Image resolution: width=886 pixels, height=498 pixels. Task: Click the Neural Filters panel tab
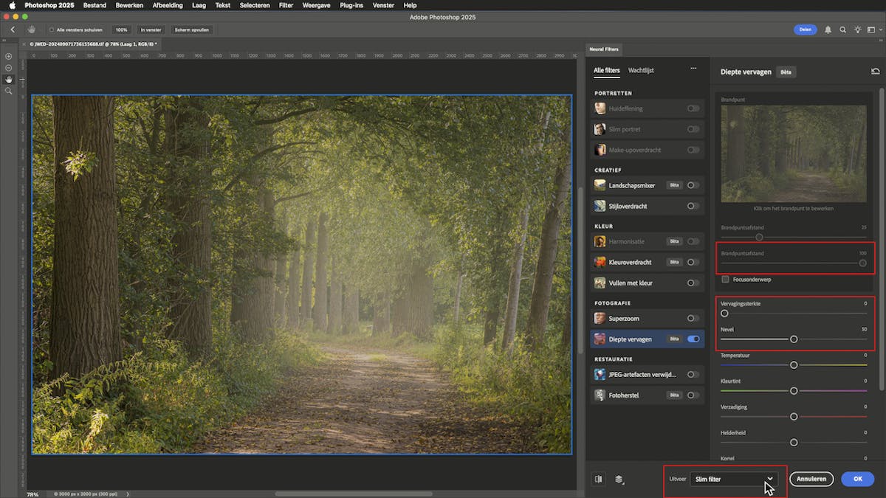click(x=604, y=49)
